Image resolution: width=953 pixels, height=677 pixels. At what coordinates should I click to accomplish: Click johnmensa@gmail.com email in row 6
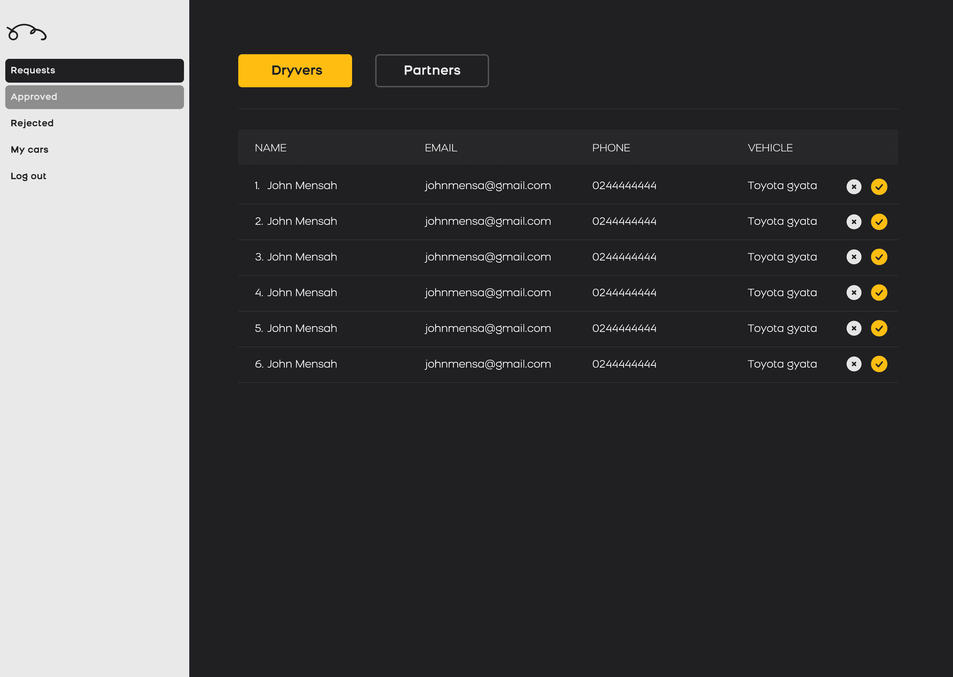tap(488, 365)
